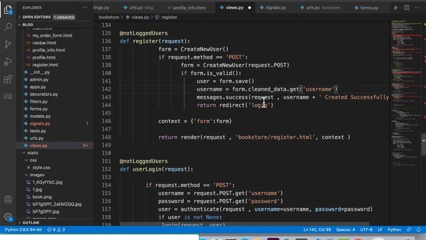Open profile_info.html in explorer tree
426x240 pixels.
click(x=49, y=50)
